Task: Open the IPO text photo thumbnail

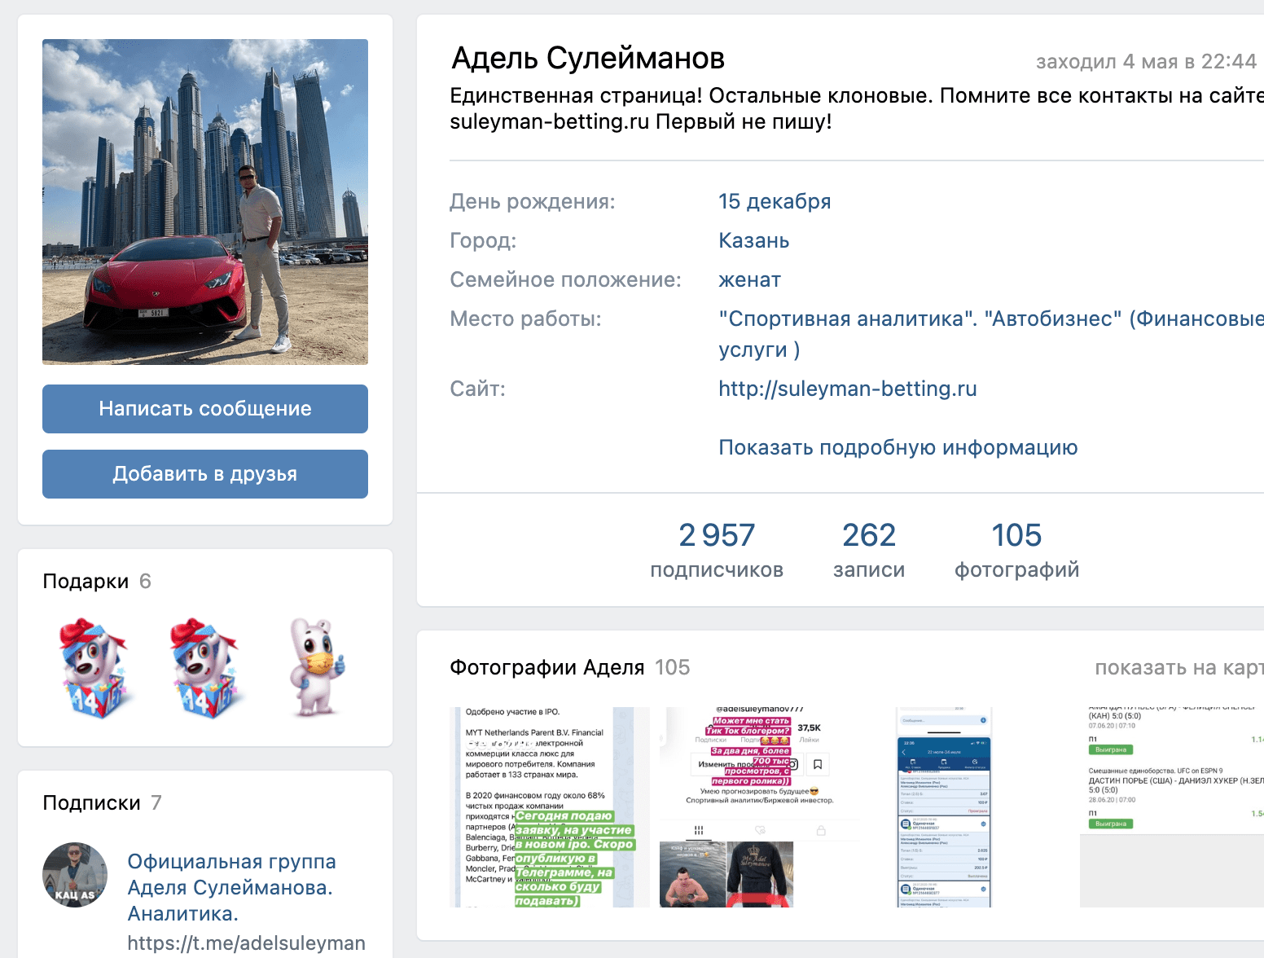Action: [x=550, y=807]
